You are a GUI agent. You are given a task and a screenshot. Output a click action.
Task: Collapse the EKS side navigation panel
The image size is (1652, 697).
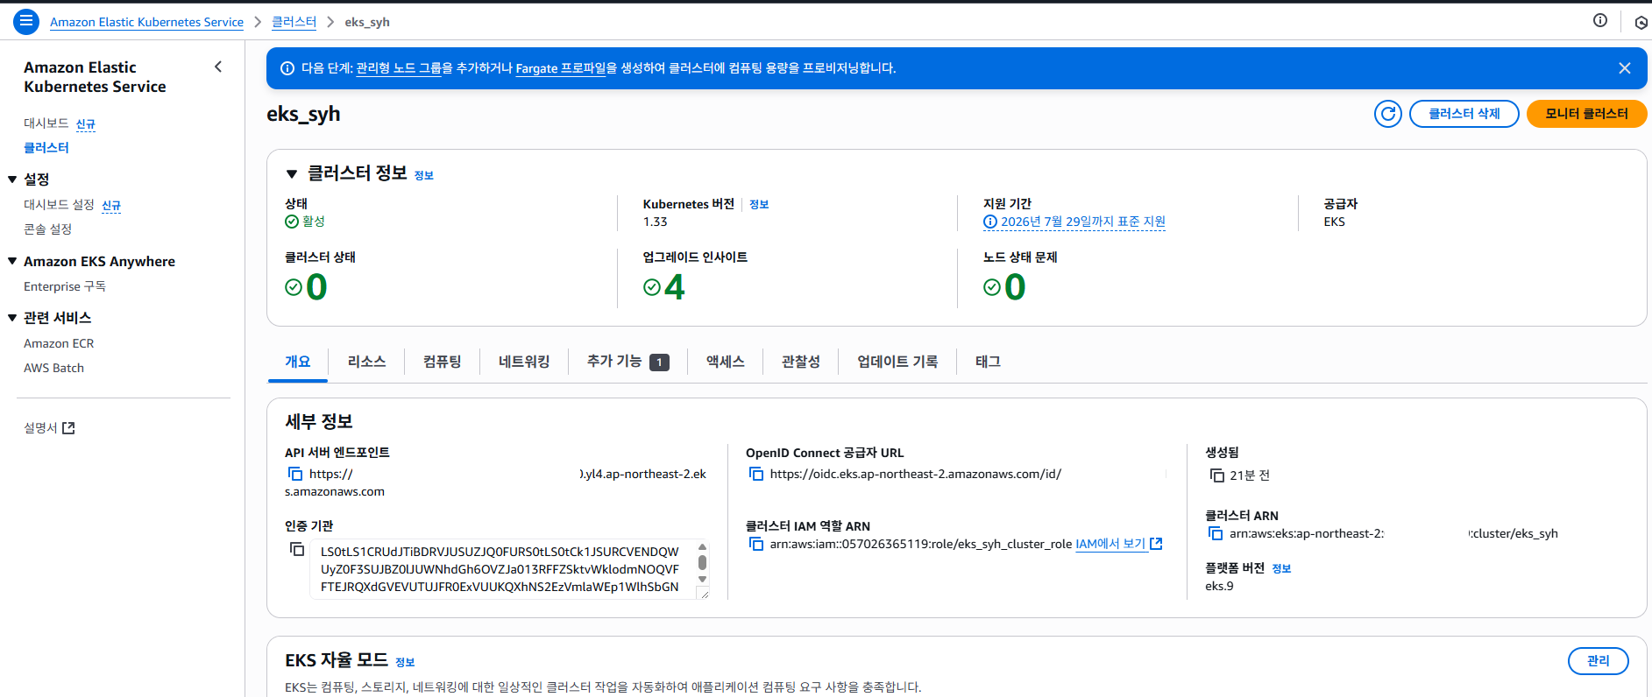218,67
